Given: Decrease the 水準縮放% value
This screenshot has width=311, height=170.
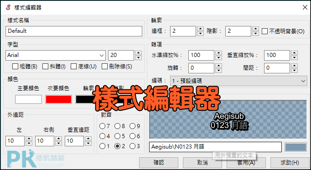Looking at the screenshot, I should [x=218, y=58].
